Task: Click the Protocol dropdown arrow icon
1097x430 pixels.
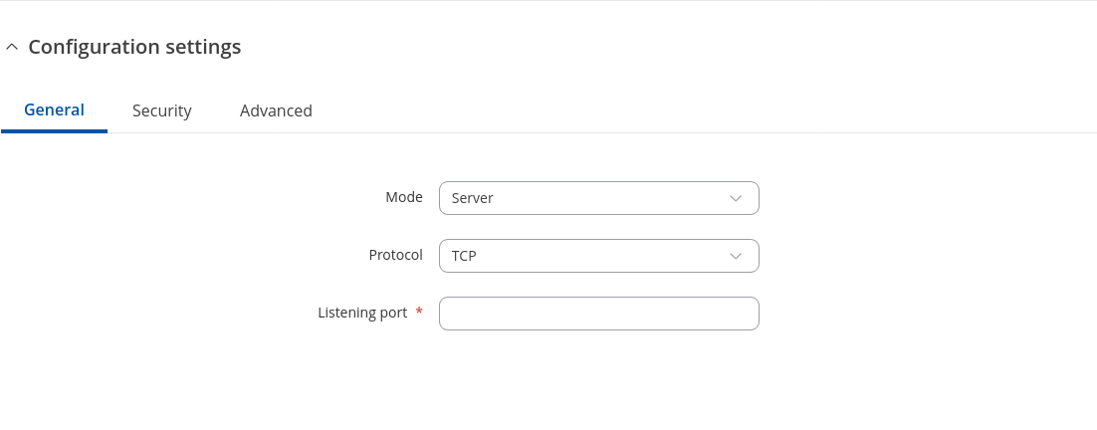Action: tap(736, 256)
